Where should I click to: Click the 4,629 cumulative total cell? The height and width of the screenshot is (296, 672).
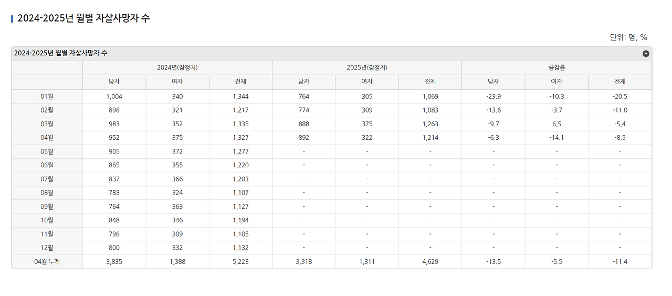(430, 262)
